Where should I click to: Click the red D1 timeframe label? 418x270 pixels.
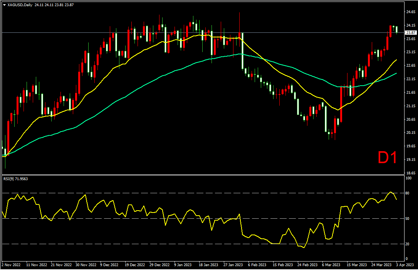(x=387, y=157)
